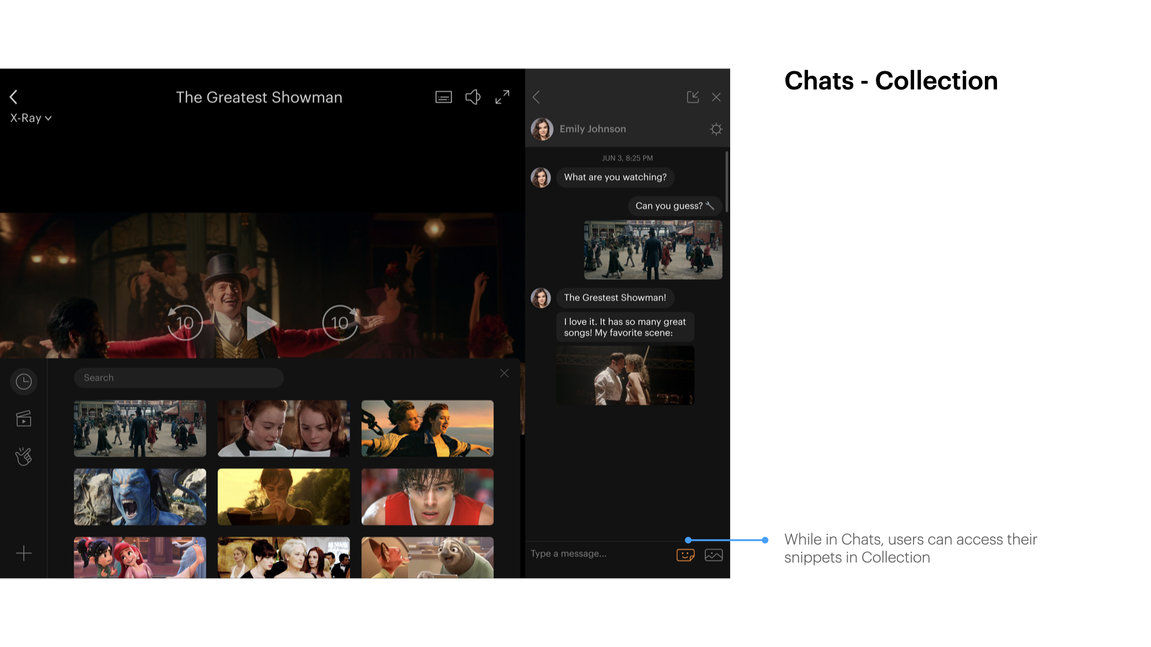Skip forward 10 seconds

pyautogui.click(x=340, y=323)
